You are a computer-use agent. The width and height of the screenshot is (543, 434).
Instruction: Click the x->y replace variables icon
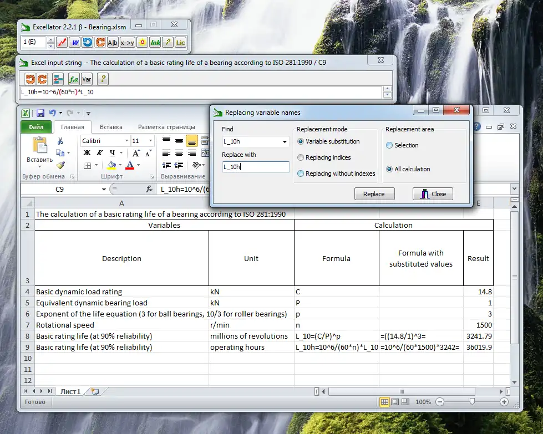pos(128,43)
